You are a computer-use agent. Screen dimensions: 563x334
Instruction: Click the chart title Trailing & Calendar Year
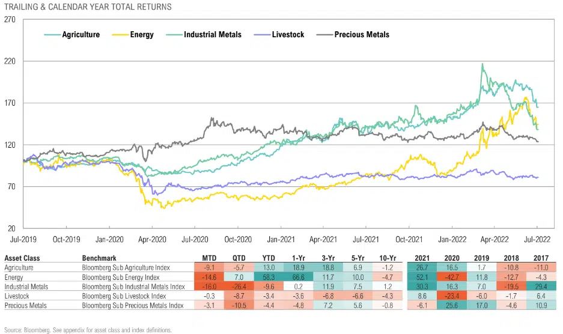click(88, 7)
